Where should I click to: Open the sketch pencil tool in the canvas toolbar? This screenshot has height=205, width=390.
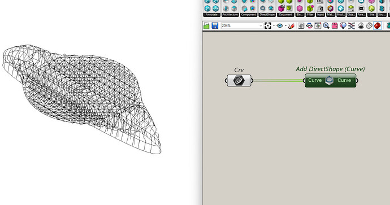click(x=291, y=25)
